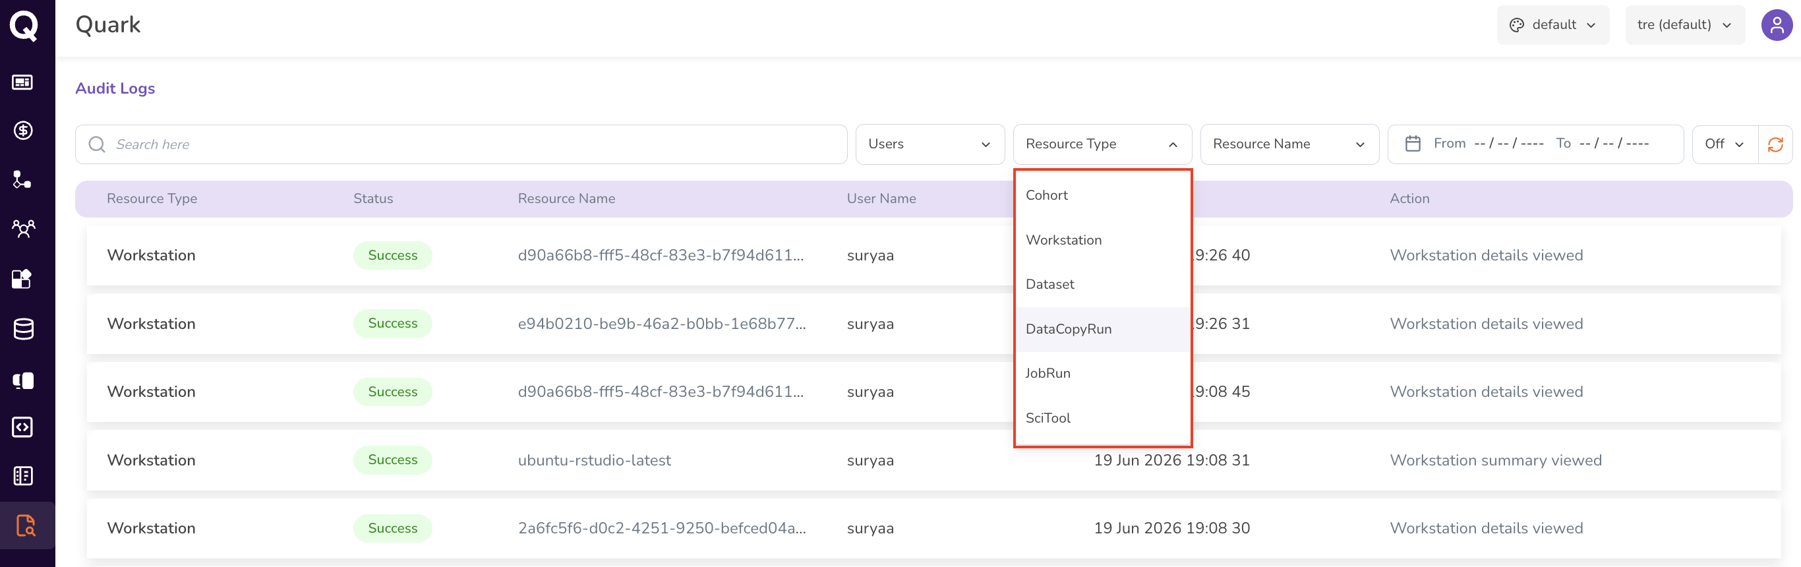Click resource name 2a6fc5f6-d0c2-4251-9250-befced04a...
1801x567 pixels.
pos(661,528)
